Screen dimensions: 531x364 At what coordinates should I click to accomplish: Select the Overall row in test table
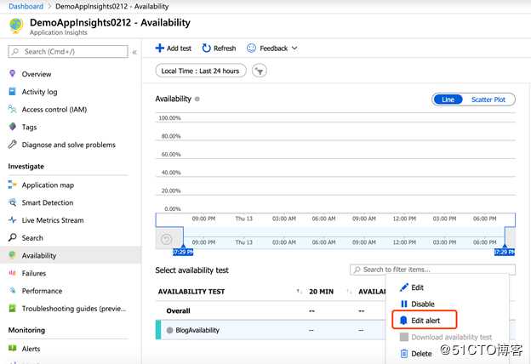tap(271, 310)
